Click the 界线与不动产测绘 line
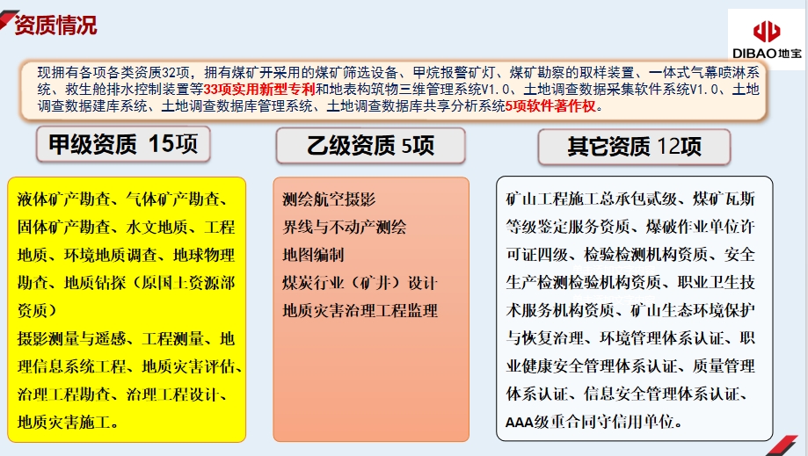 pos(344,228)
